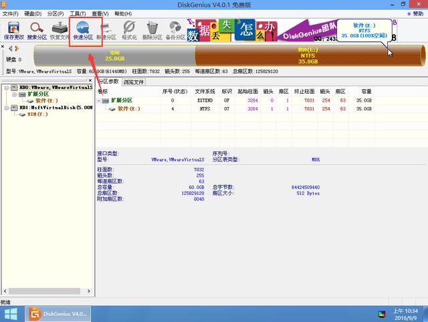Image resolution: width=428 pixels, height=322 pixels.
Task: Select the 25.0GB free space bar
Action: tap(114, 56)
